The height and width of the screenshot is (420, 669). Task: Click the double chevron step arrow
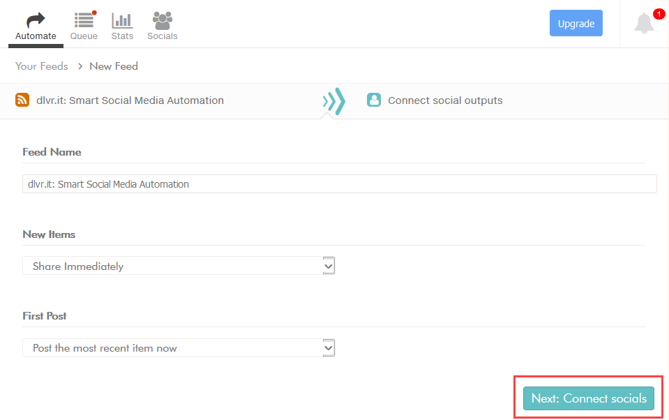coord(334,101)
